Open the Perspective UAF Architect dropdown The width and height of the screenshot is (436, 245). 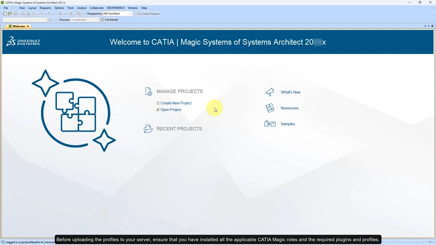[x=117, y=13]
